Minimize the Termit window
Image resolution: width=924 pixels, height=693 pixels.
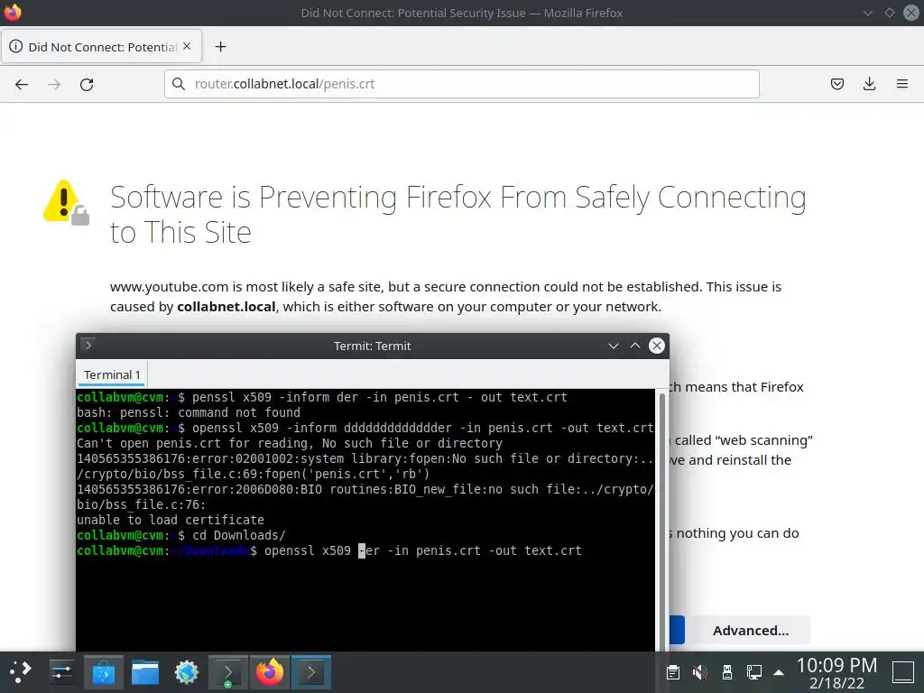(x=614, y=346)
